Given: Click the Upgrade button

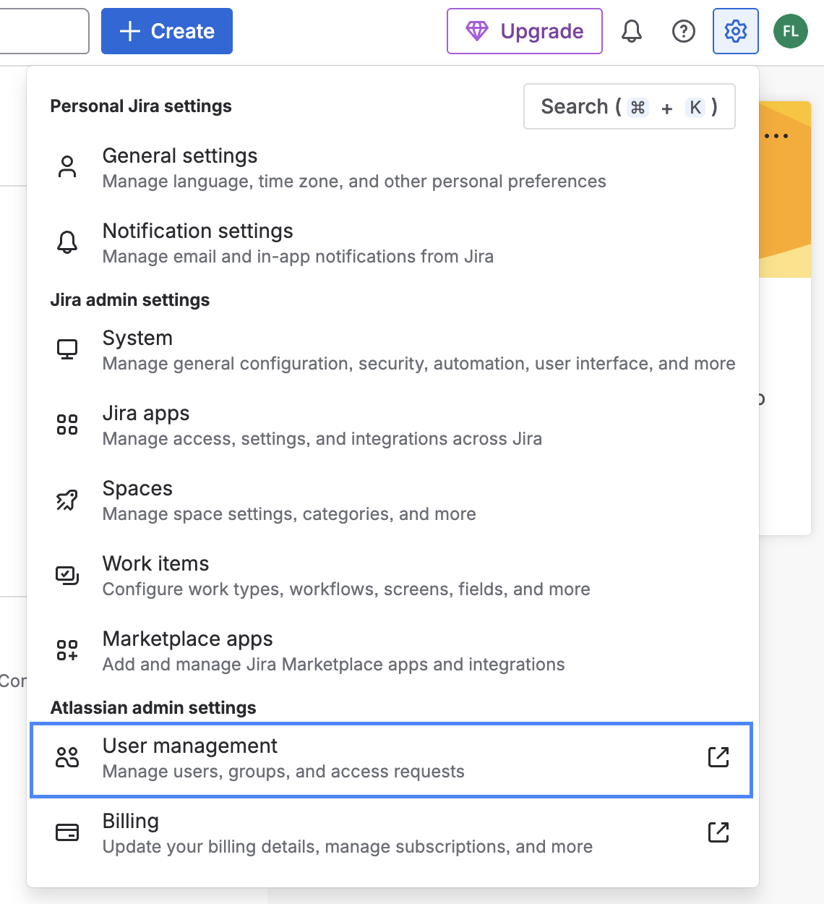Looking at the screenshot, I should pos(524,31).
